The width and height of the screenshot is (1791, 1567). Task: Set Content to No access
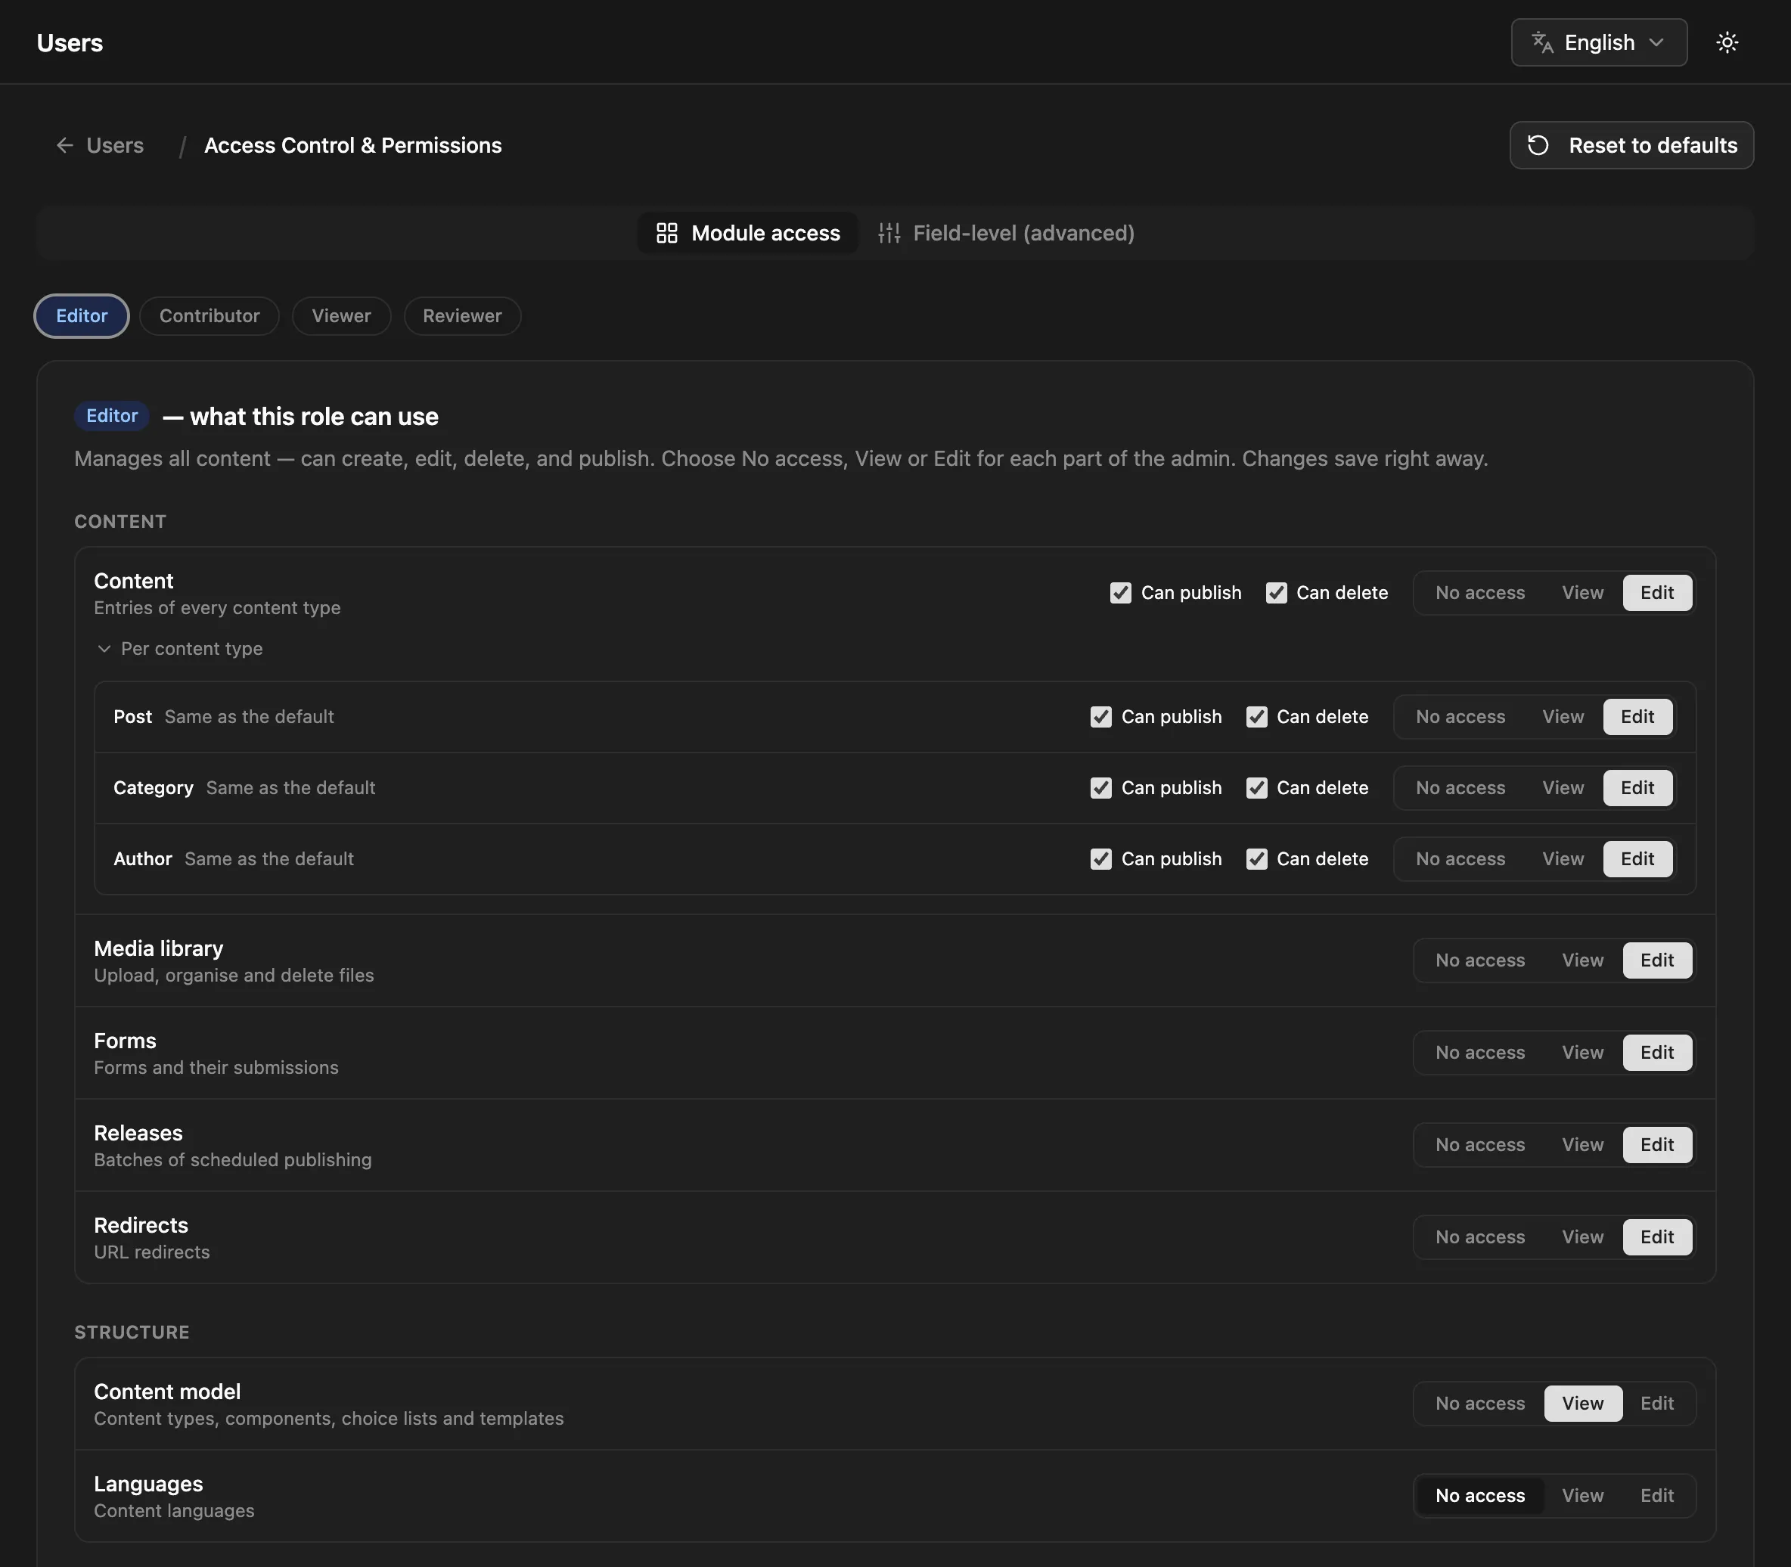pos(1479,593)
